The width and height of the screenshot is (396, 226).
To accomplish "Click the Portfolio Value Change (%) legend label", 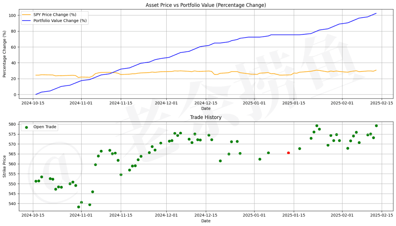I will click(x=60, y=21).
